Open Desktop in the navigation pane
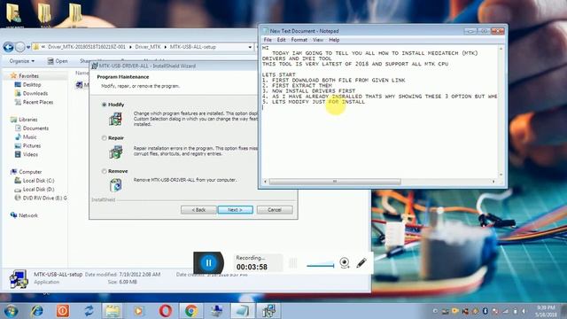This screenshot has height=319, width=567. tap(32, 85)
